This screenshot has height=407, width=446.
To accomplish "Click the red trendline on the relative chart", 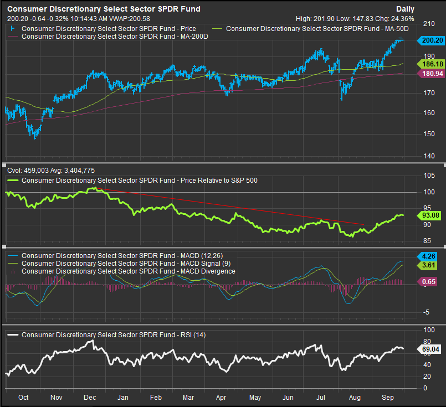I will (x=230, y=207).
